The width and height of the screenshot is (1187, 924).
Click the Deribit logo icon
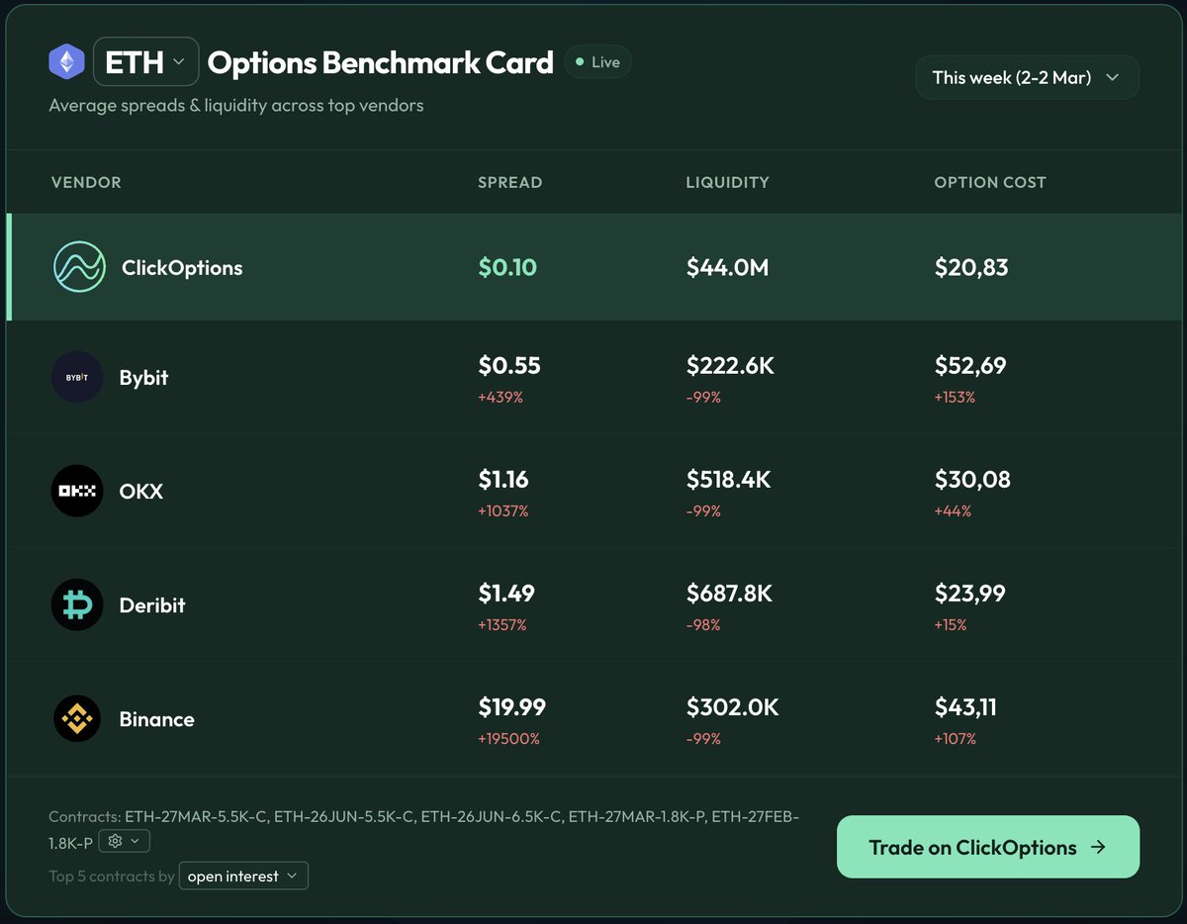76,603
